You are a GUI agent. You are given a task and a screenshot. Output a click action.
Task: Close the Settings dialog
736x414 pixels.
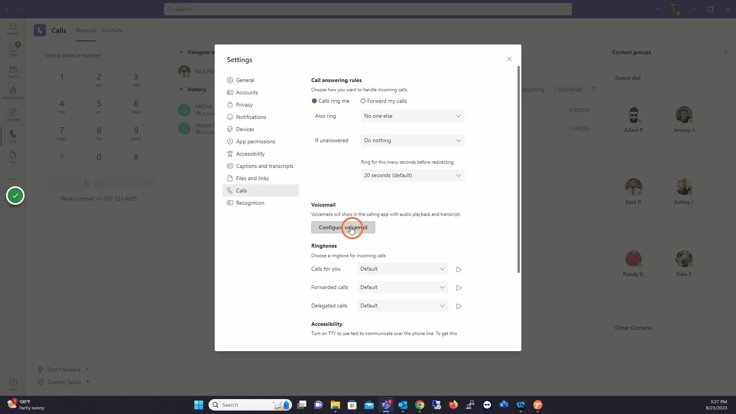509,59
